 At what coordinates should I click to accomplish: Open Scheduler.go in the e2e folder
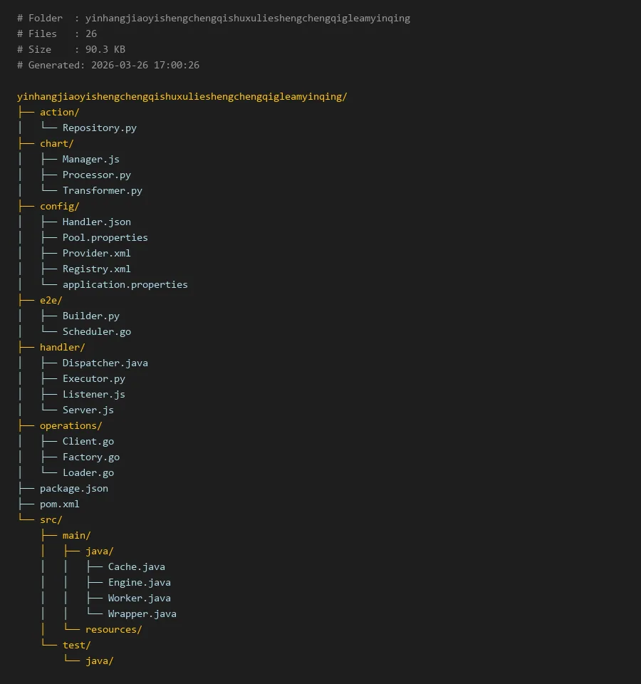coord(96,331)
